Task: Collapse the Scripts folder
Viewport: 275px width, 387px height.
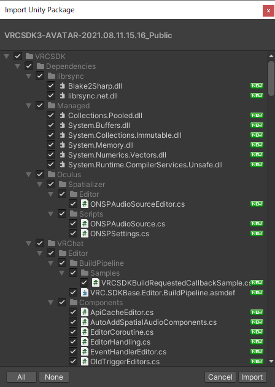Action: pyautogui.click(x=51, y=214)
